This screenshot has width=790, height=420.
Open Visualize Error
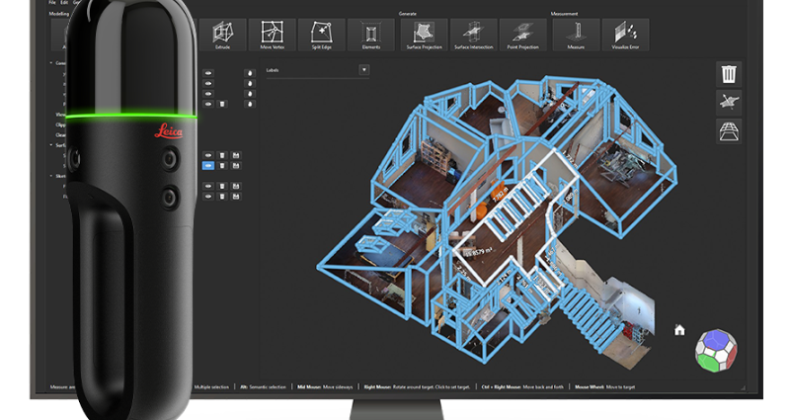(x=626, y=35)
